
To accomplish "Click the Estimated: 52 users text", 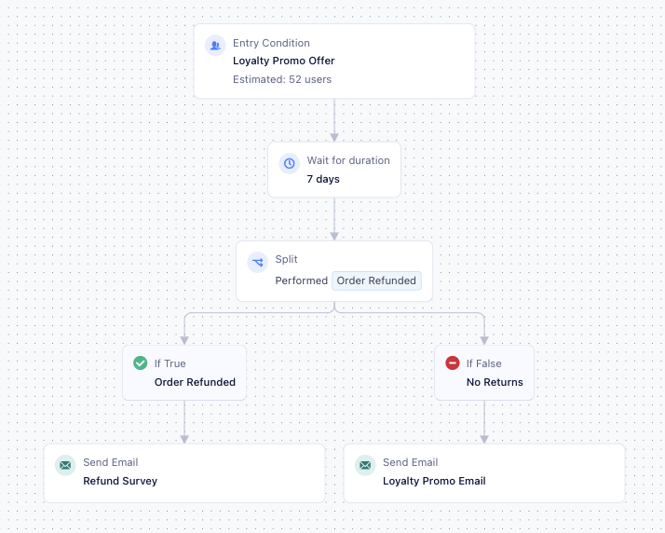I will (281, 79).
